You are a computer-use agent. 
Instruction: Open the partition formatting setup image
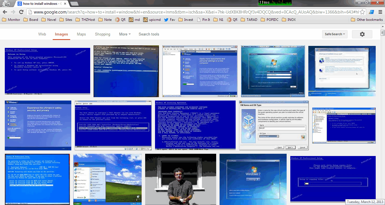coord(37,179)
